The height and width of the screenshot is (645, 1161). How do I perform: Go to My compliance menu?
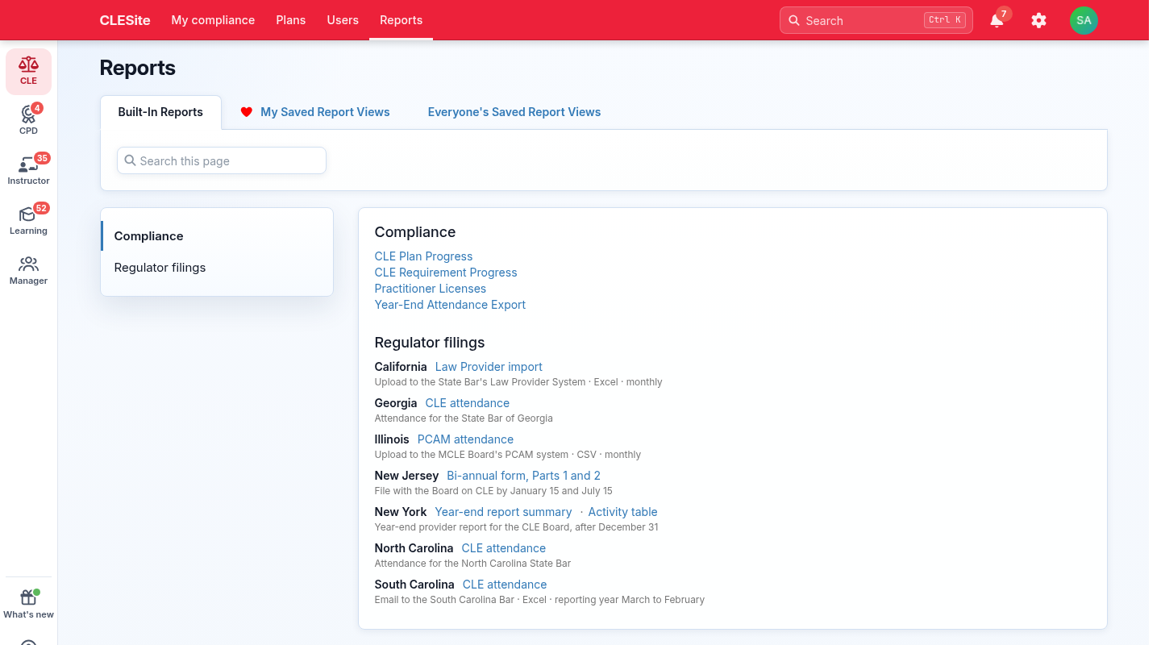click(213, 20)
